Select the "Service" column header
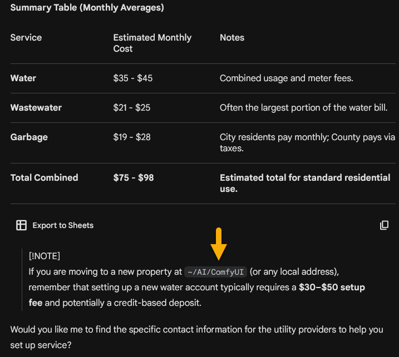399x357 pixels. tap(26, 38)
